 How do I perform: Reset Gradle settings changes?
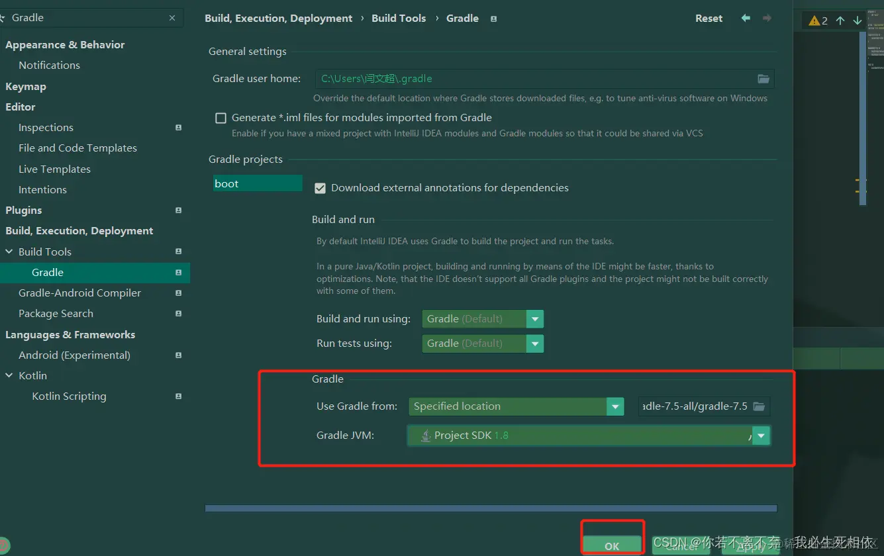[709, 19]
